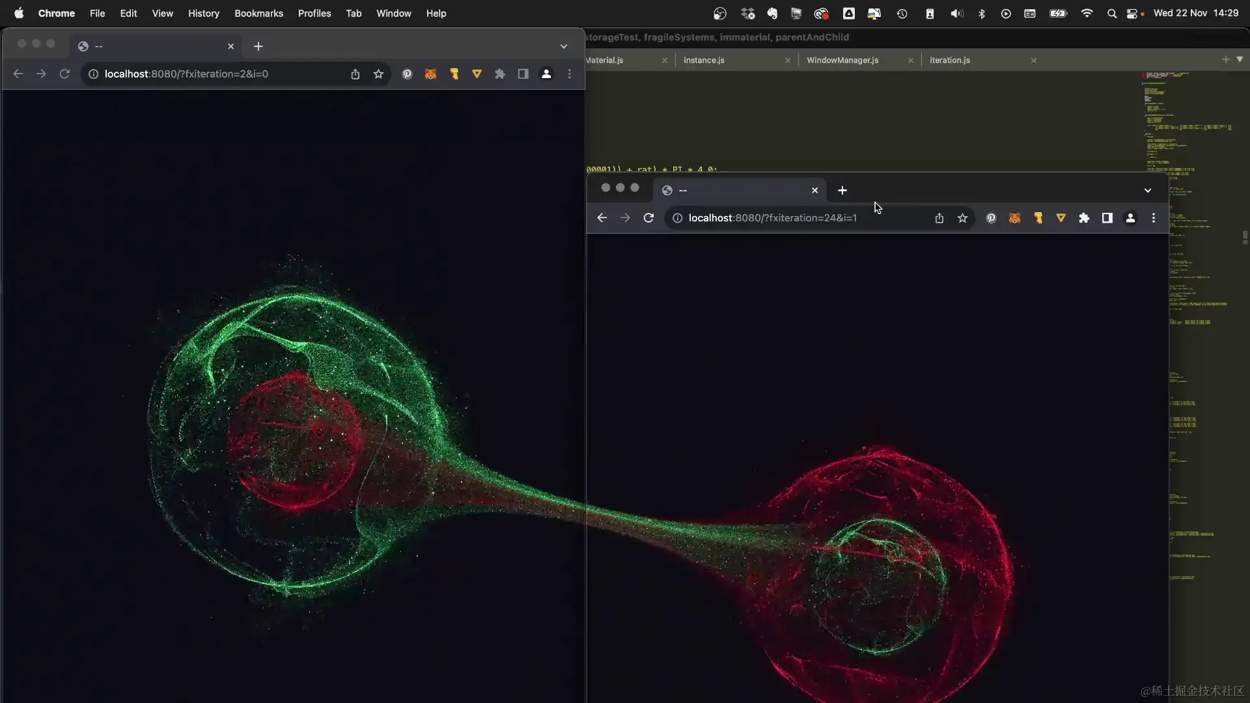Click the share icon in right address bar
The image size is (1250, 703).
pyautogui.click(x=939, y=218)
